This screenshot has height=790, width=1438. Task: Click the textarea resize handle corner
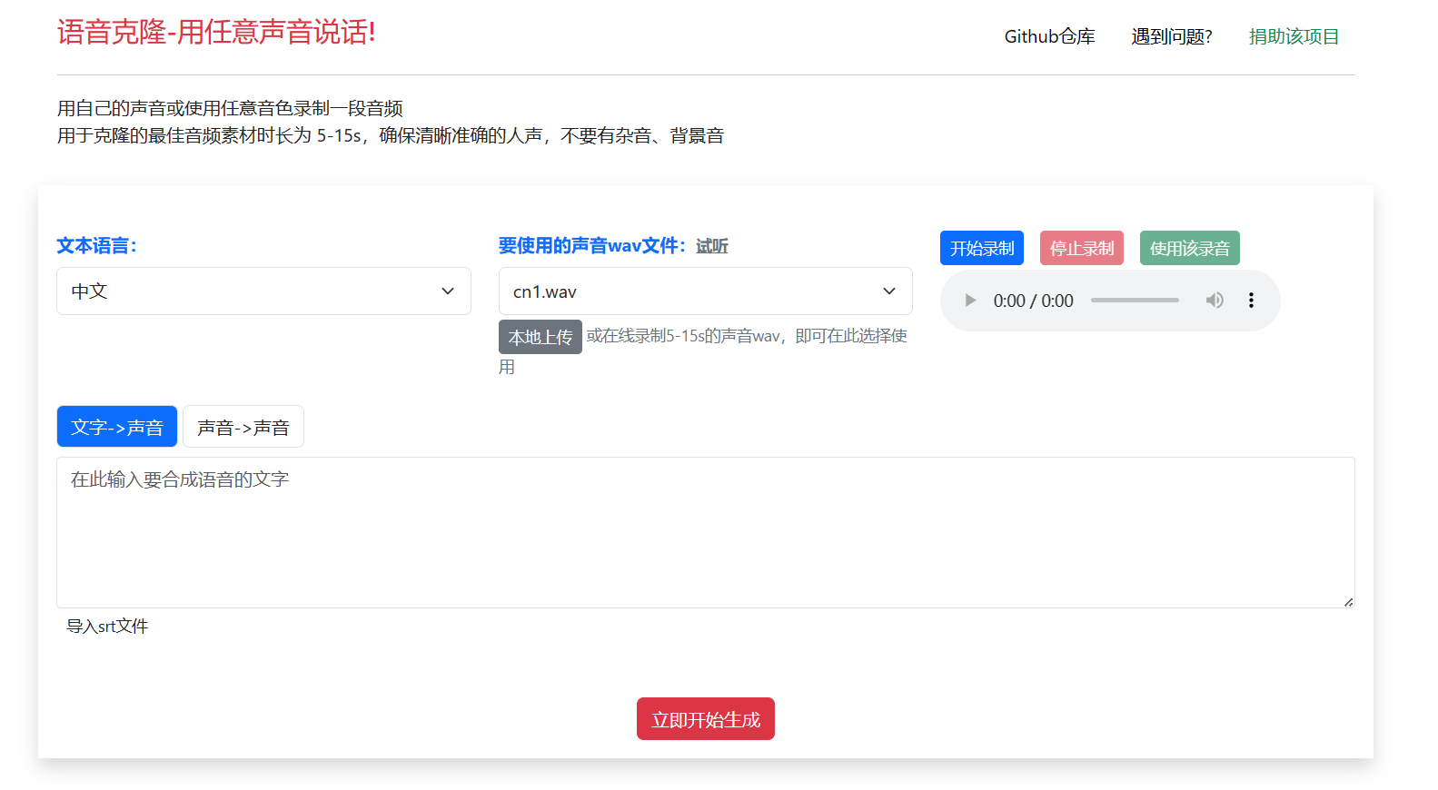tap(1348, 601)
